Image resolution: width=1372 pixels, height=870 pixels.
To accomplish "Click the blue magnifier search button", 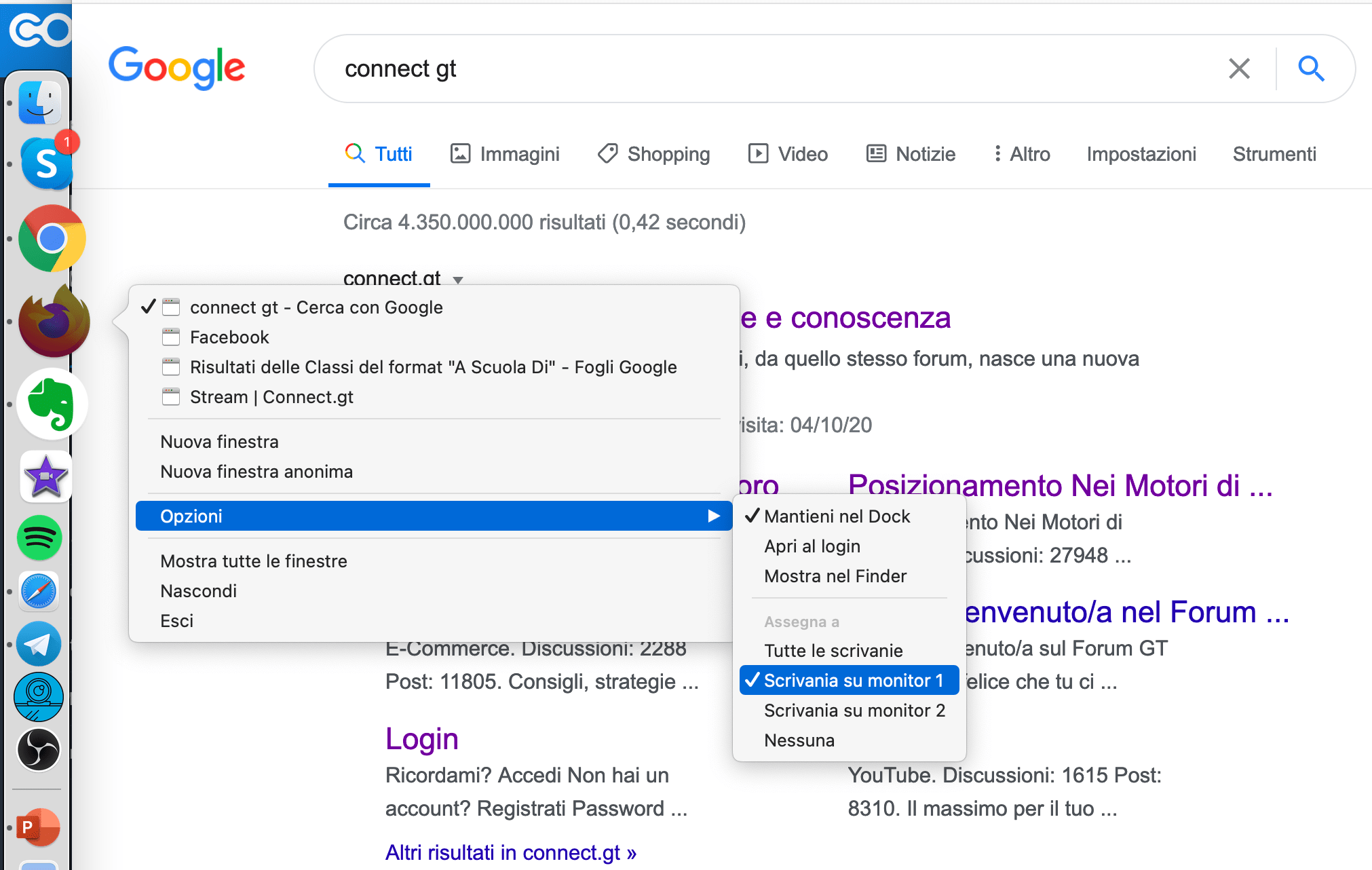I will (x=1311, y=69).
